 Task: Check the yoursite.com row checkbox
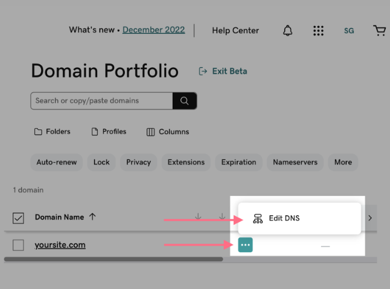pos(18,245)
